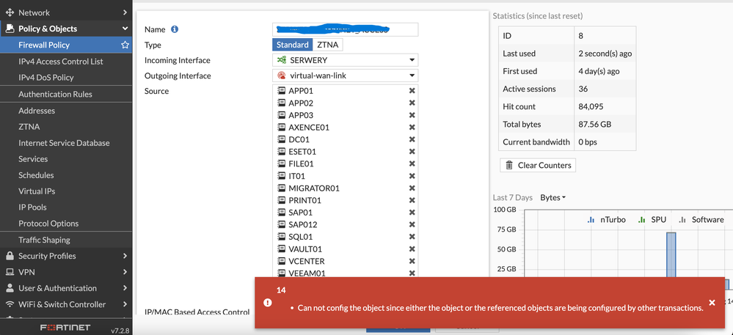Switch policy type to ZTNA

327,45
